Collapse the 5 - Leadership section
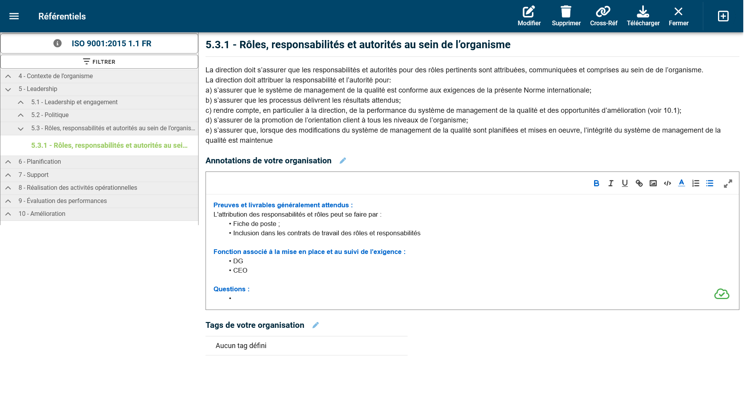The height and width of the screenshot is (420, 746). click(8, 89)
